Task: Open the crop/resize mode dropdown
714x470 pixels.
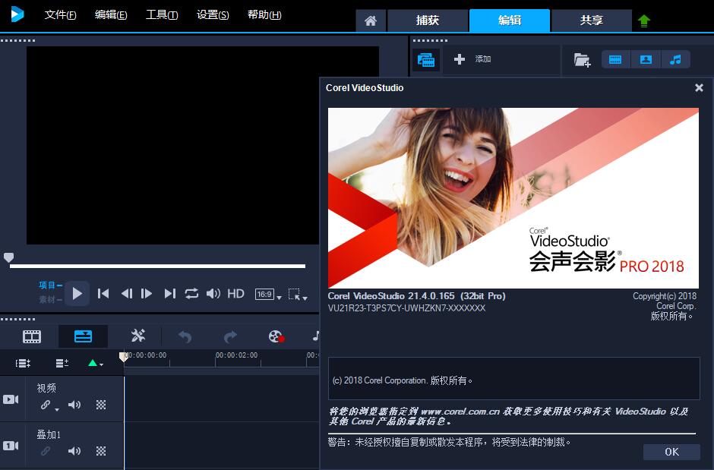Action: point(299,295)
